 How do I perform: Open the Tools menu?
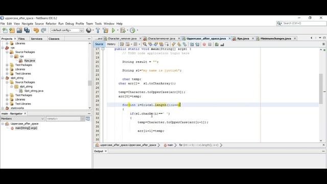pyautogui.click(x=98, y=24)
